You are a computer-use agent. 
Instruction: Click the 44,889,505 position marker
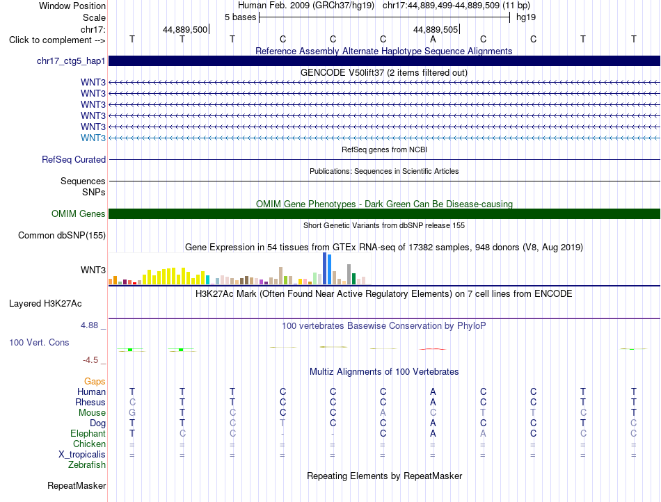tap(436, 29)
